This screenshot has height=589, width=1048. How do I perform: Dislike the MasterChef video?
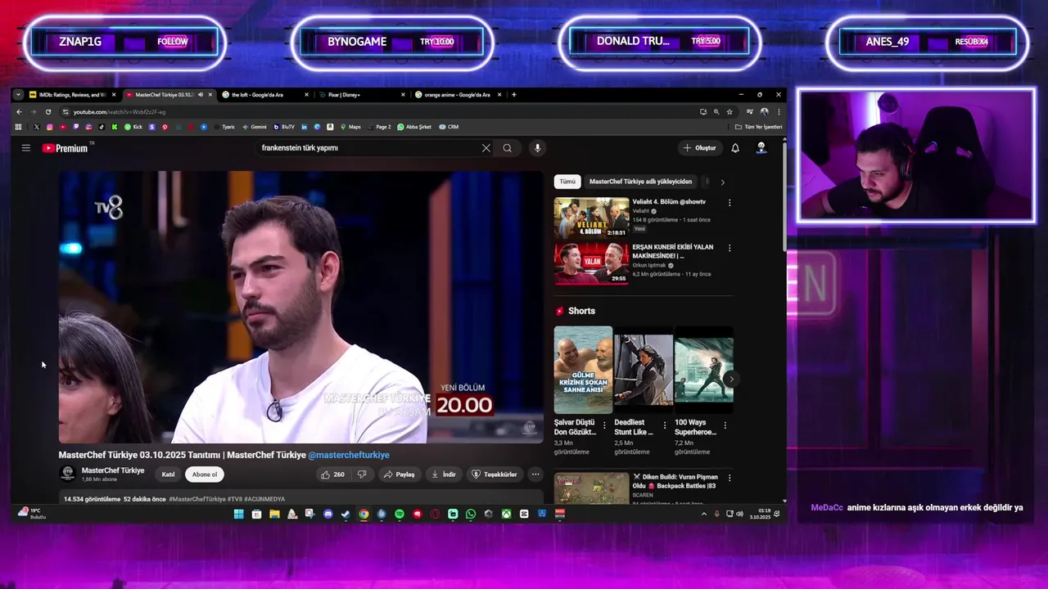click(x=362, y=474)
